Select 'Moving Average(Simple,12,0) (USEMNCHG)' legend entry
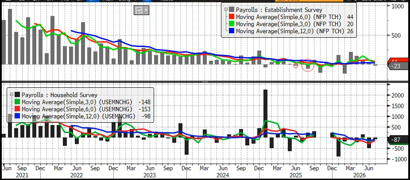Screen dimensions: 410x180 pos(78,116)
